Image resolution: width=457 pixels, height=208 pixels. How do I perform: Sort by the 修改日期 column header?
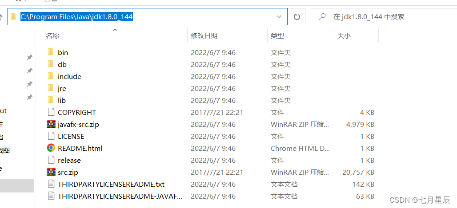coord(204,36)
